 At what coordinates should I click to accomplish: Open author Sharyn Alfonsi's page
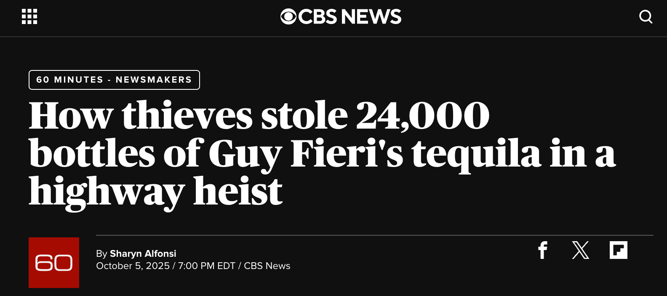(143, 253)
